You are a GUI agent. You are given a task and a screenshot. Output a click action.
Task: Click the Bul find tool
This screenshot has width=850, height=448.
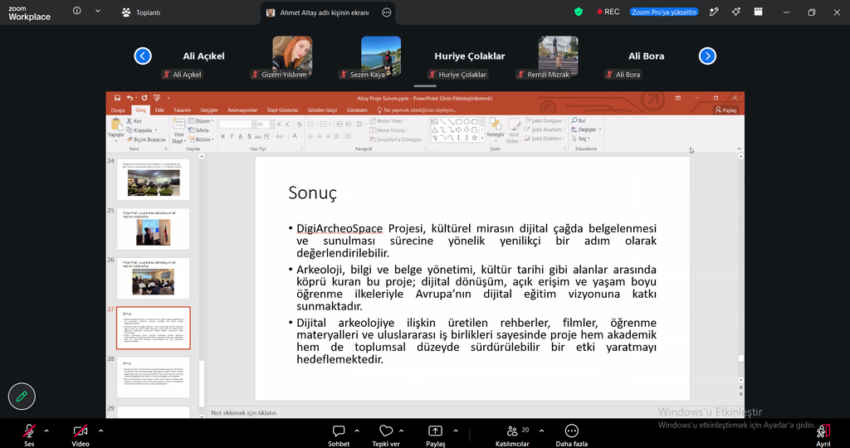click(x=579, y=121)
